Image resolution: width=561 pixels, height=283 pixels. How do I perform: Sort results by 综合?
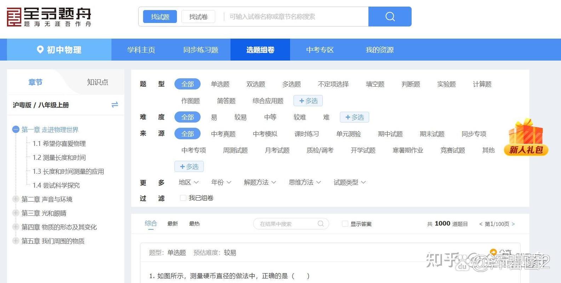[151, 223]
